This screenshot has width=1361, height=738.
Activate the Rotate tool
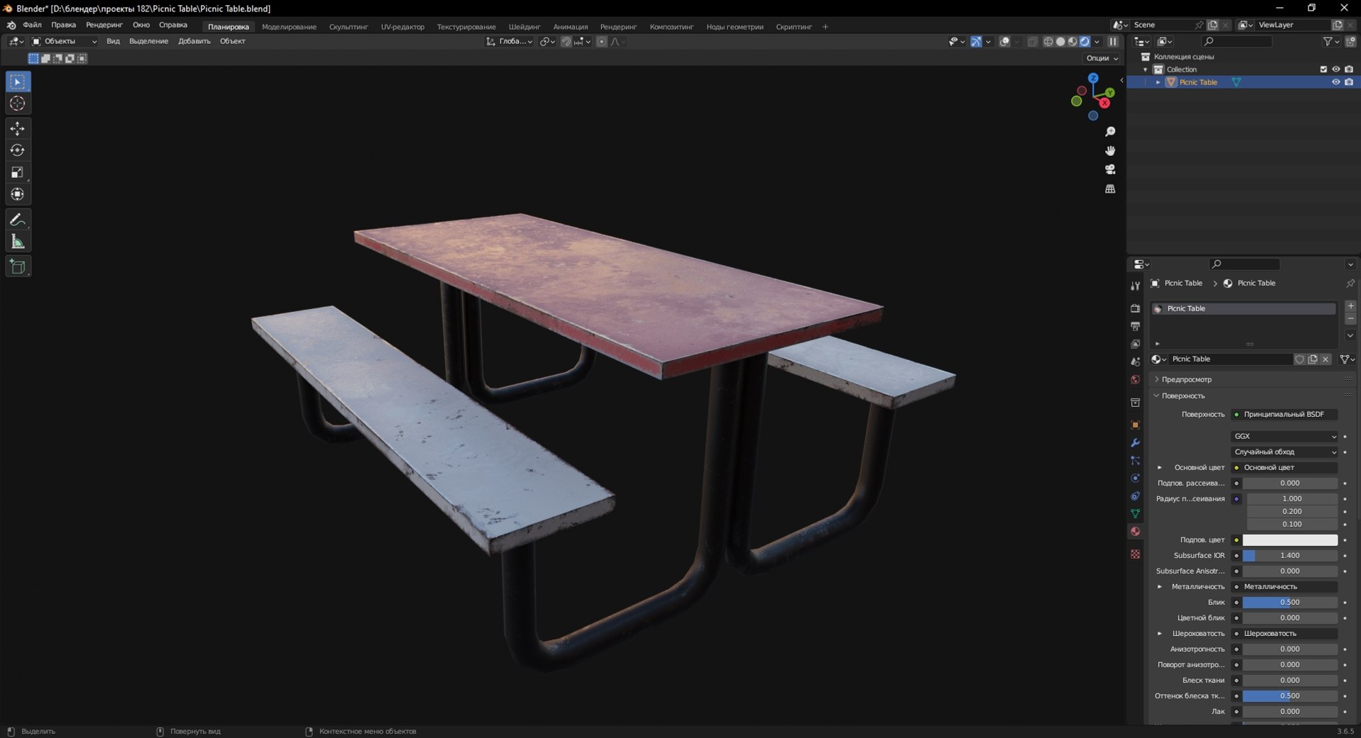tap(18, 150)
